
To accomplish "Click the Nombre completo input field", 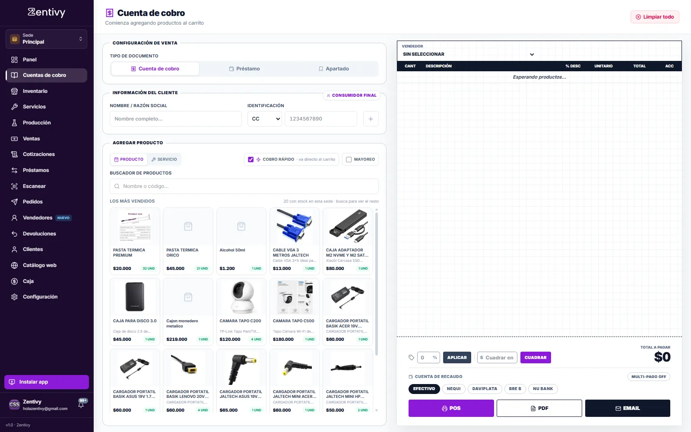I will click(x=176, y=119).
